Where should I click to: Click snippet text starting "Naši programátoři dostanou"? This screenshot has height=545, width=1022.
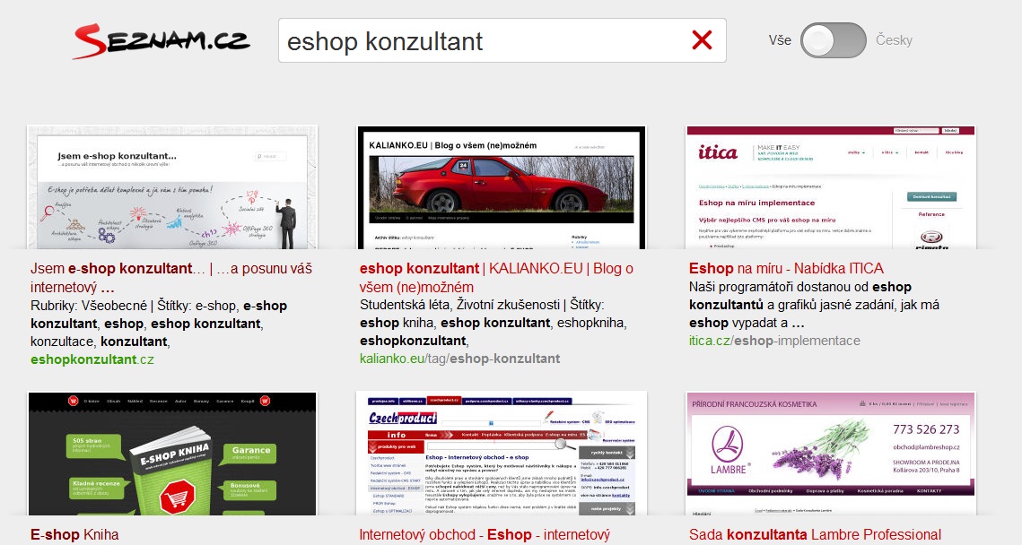tap(814, 305)
